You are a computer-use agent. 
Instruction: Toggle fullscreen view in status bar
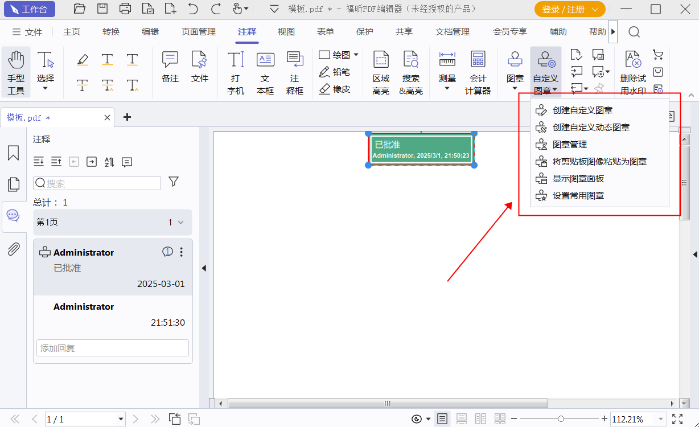(677, 419)
